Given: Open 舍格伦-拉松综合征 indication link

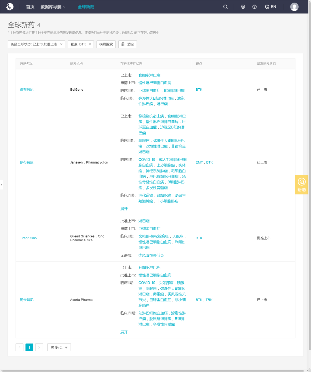Looking at the screenshot, I should (154, 236).
